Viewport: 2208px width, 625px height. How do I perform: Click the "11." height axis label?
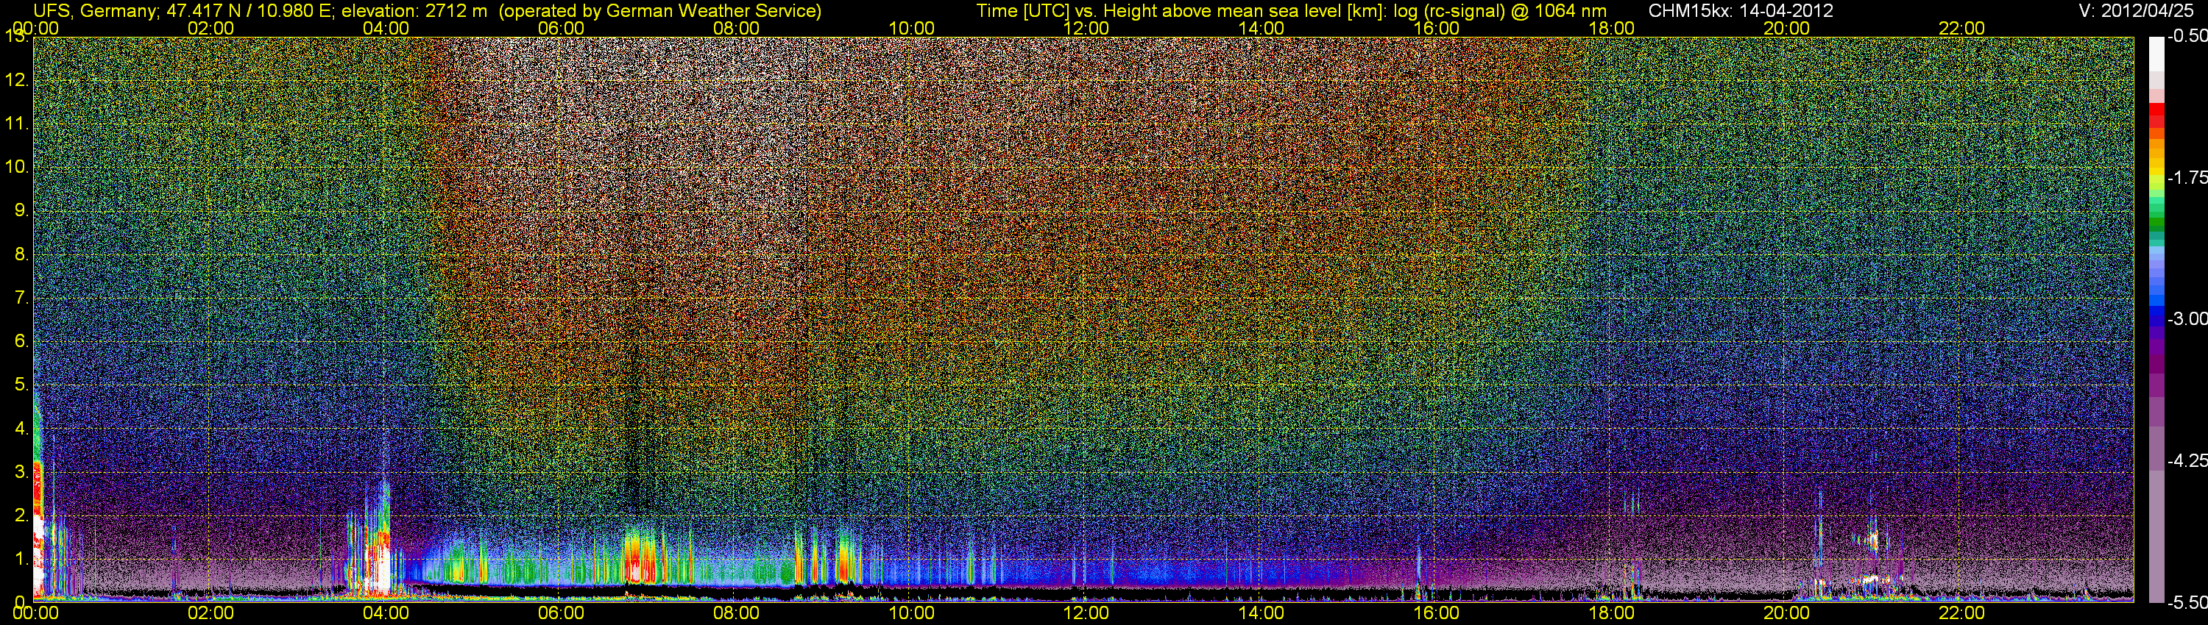(x=15, y=124)
